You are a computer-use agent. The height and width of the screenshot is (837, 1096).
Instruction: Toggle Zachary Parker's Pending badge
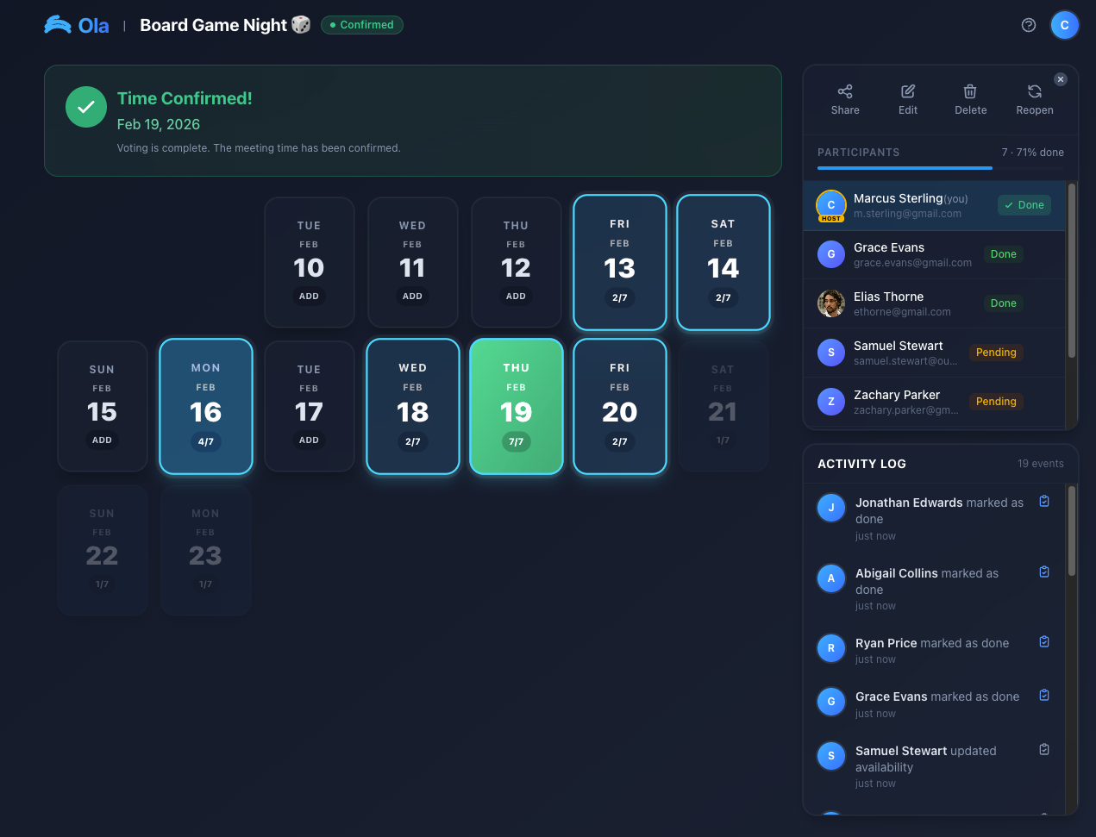[996, 402]
